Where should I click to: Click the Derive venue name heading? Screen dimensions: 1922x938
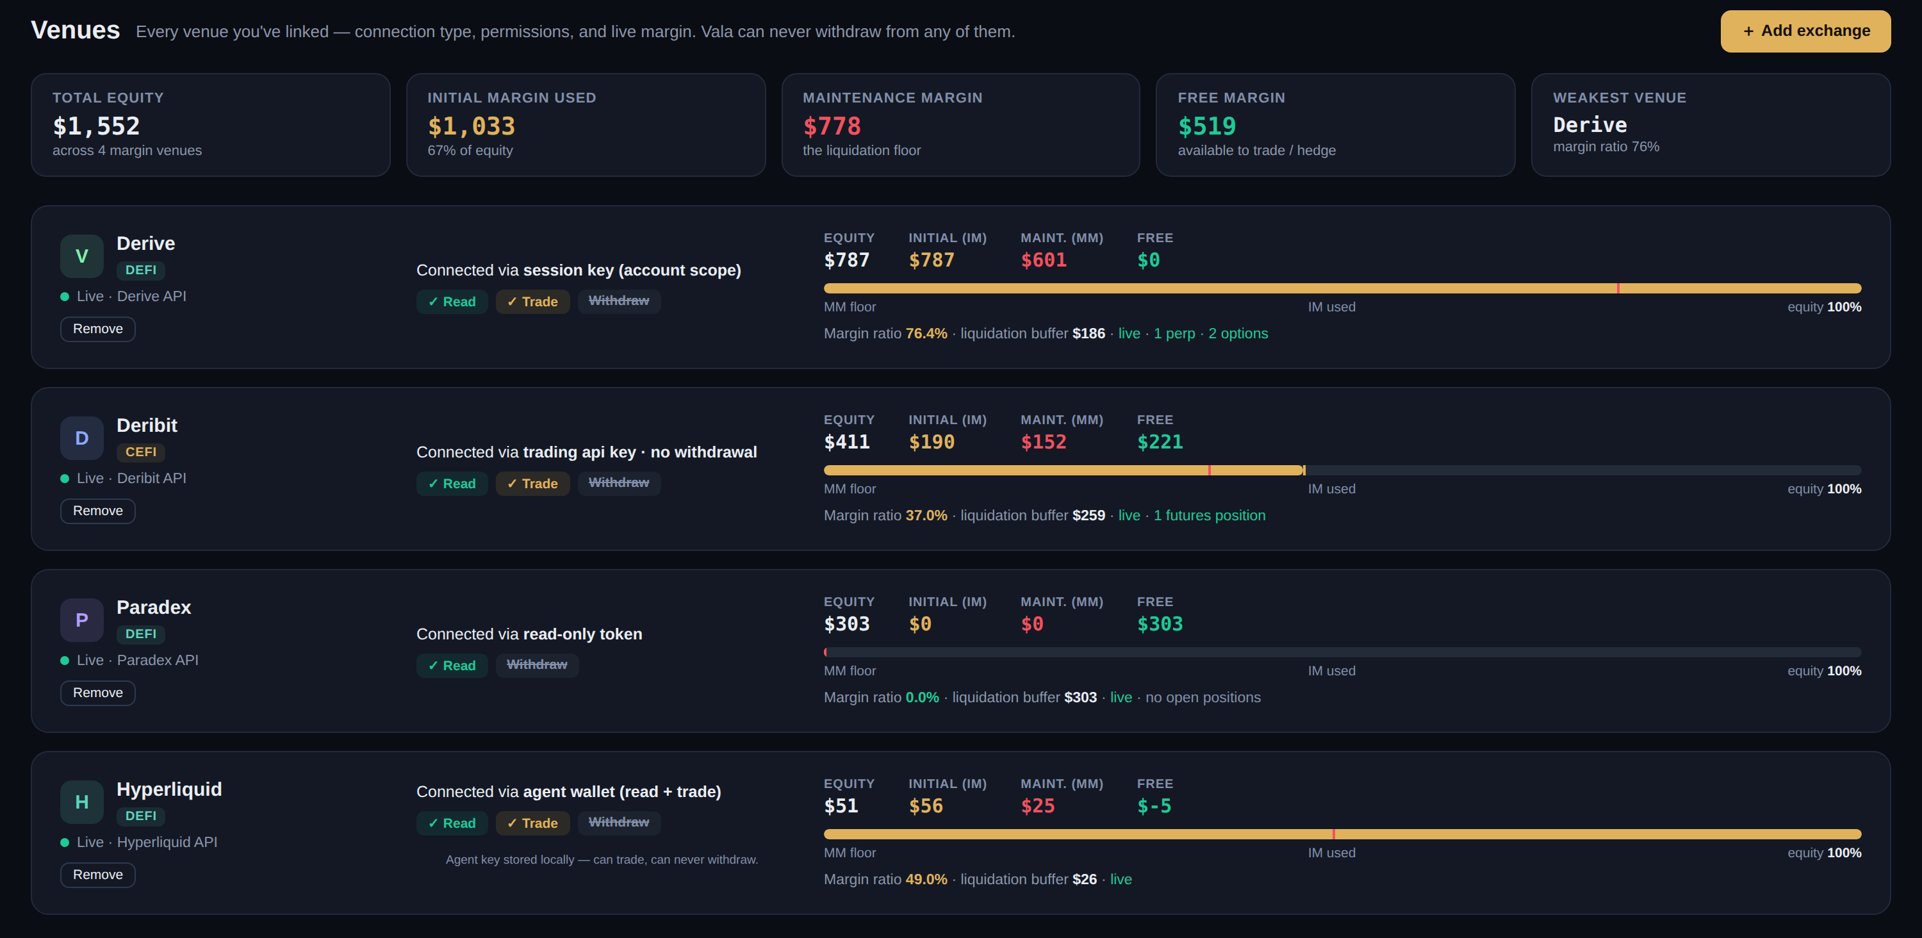pyautogui.click(x=145, y=243)
